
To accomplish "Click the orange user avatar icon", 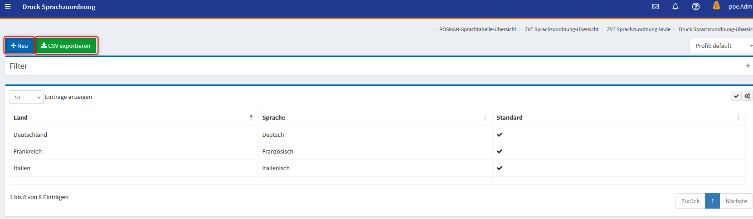I will (x=716, y=6).
